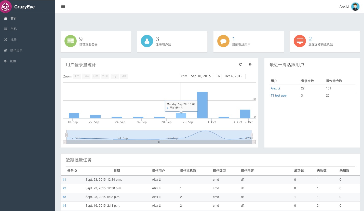Click the From date field Sep 10, 2015

201,76
